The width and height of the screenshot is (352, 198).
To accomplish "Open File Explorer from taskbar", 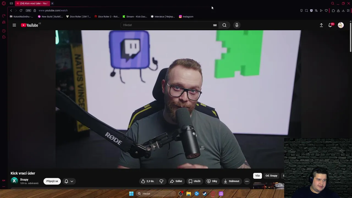I will [x=189, y=194].
